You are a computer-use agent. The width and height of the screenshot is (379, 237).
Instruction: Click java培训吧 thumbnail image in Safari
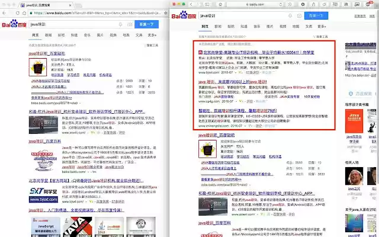207,149
